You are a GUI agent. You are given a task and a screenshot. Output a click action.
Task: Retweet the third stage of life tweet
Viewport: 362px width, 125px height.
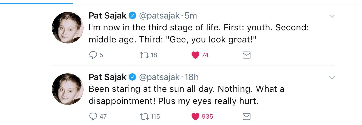pos(144,55)
